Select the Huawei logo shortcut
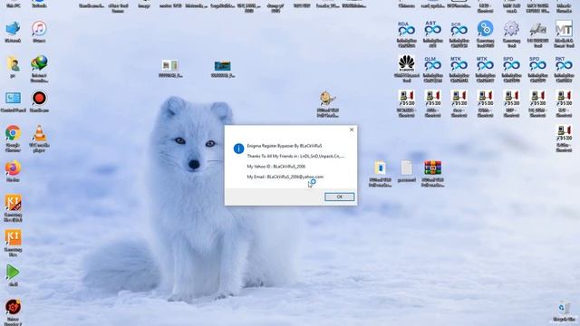Screen dimensions: 580x326 coord(407,69)
